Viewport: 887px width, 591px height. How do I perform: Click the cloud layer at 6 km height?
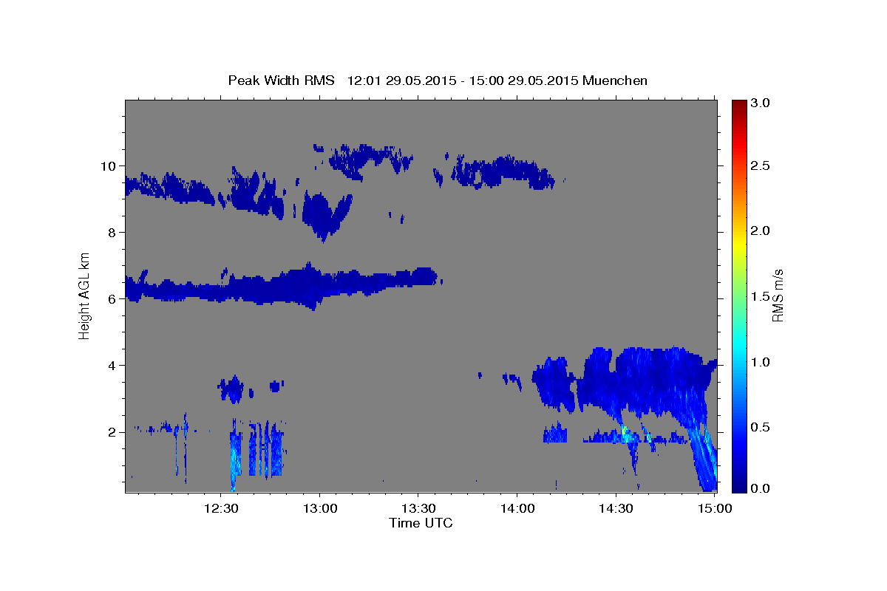coord(281,287)
